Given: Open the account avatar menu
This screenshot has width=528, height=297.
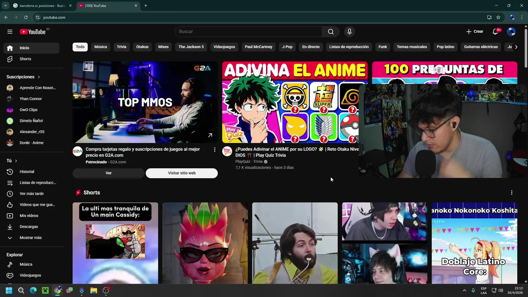Looking at the screenshot, I should click(511, 32).
